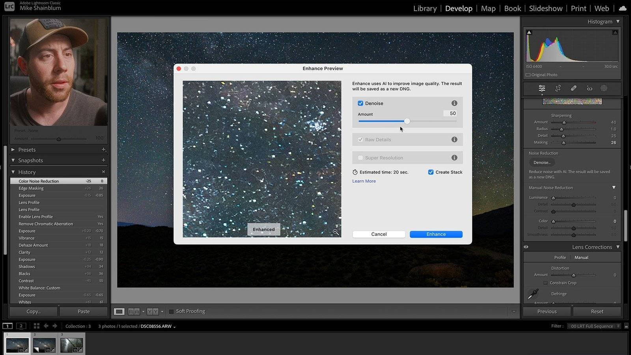Disable the Create Stack checkbox

[x=431, y=172]
